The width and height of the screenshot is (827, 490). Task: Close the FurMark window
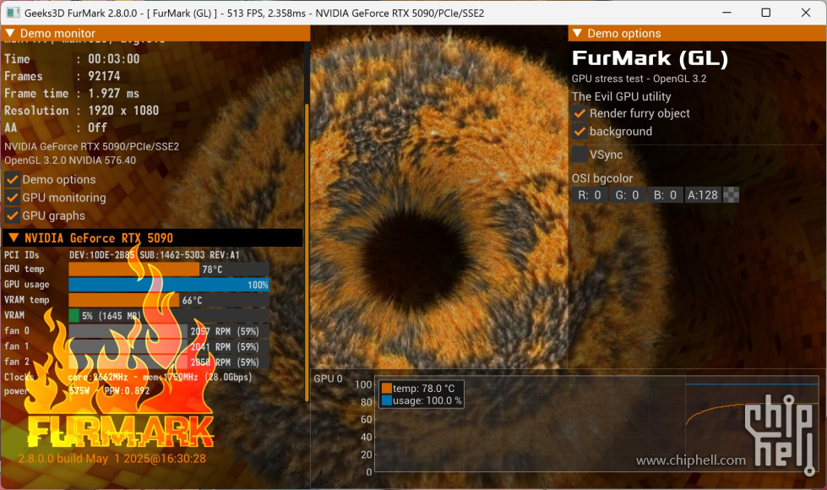[x=805, y=13]
